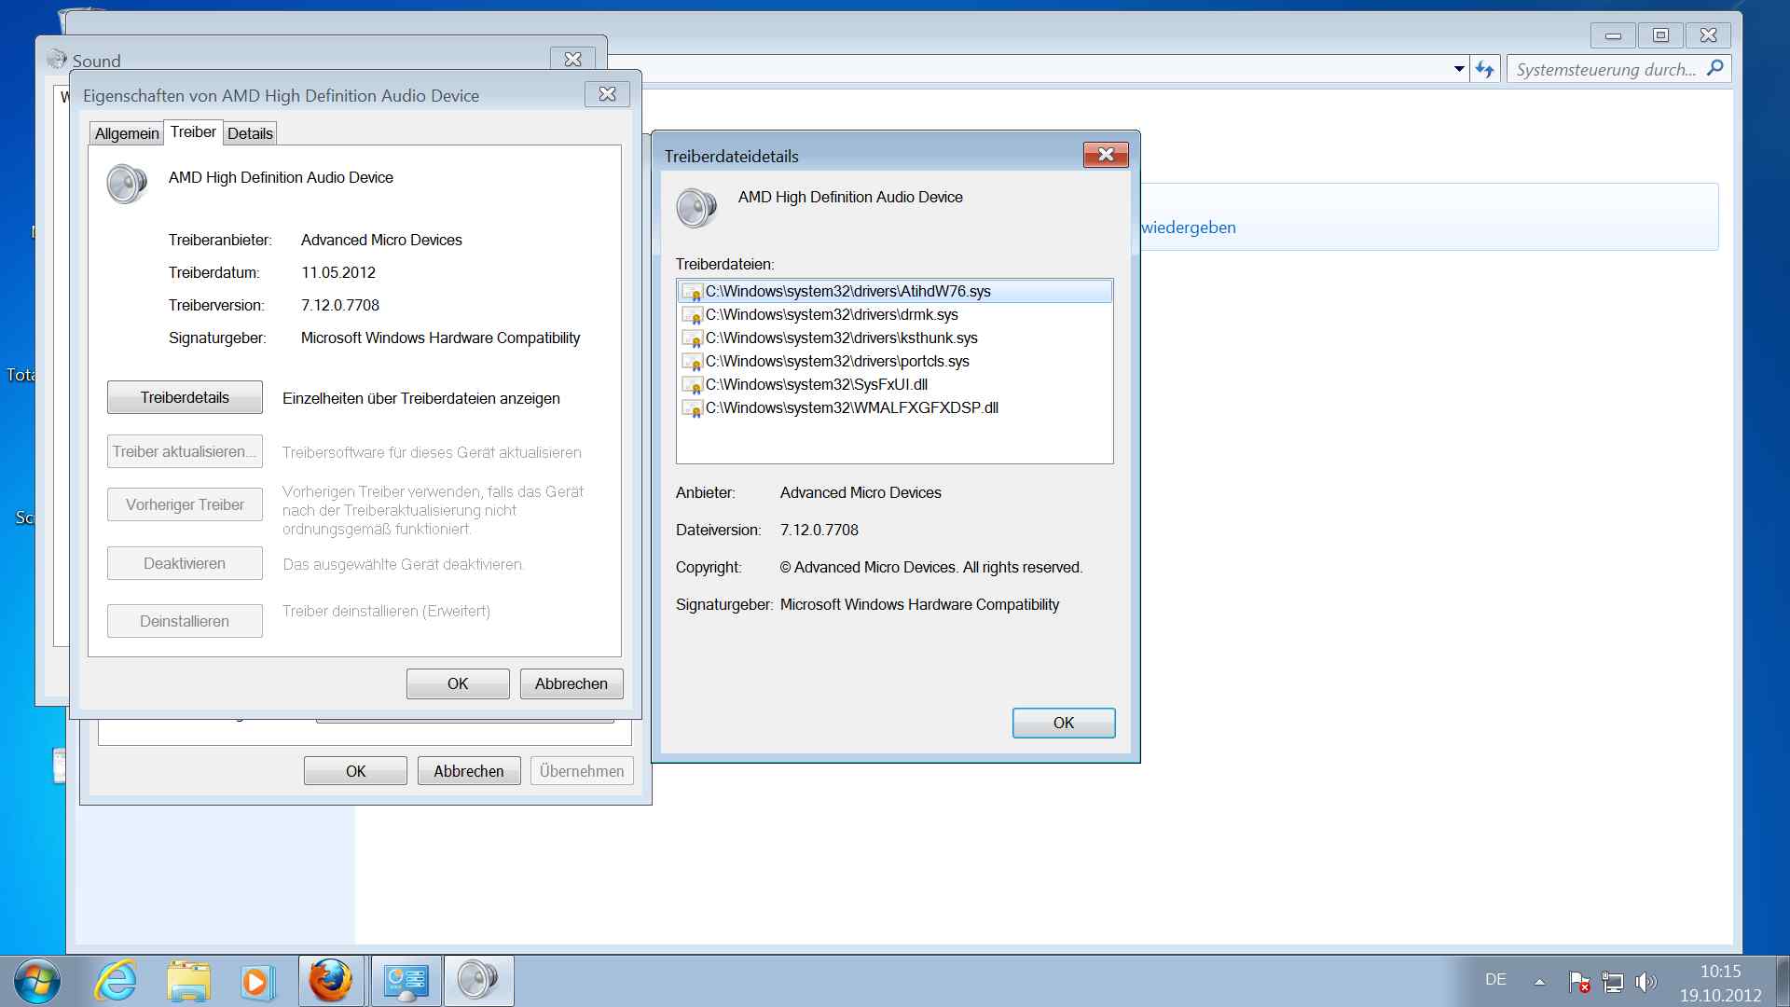
Task: Click the Copyright text in details dialog
Action: pos(931,567)
